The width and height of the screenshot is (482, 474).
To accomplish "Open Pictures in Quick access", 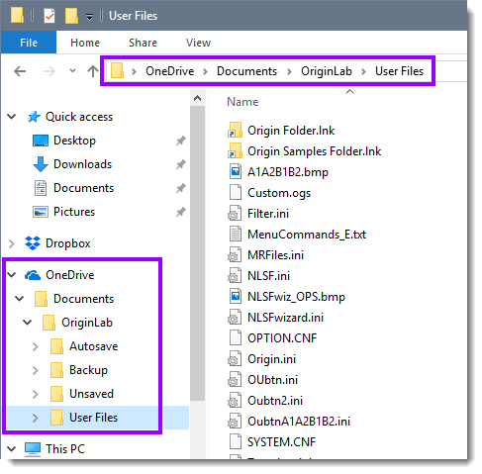I will tap(74, 212).
